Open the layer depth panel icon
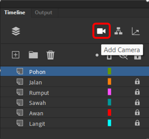Viewport: 149px width, 139px height. point(136,31)
